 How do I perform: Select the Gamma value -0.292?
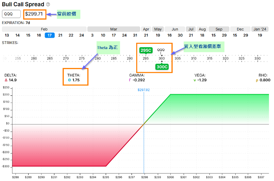click(139, 80)
